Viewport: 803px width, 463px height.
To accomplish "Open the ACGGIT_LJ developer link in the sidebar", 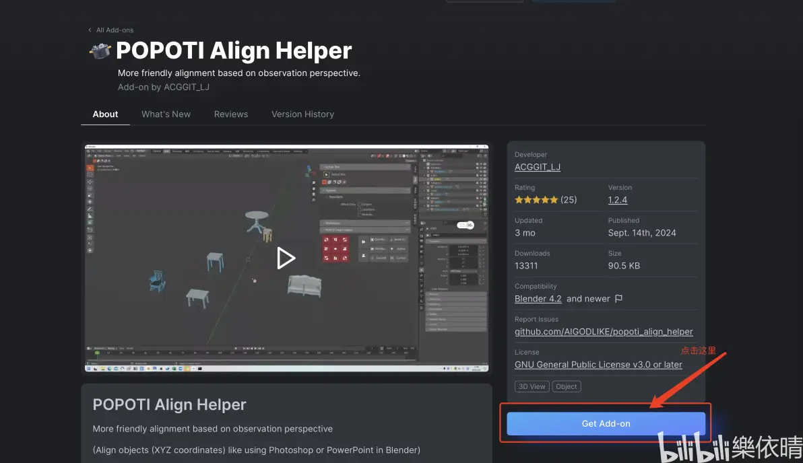I will (x=538, y=167).
